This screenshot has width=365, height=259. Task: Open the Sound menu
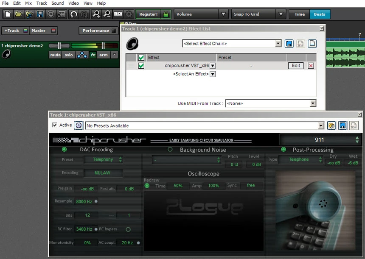click(57, 3)
